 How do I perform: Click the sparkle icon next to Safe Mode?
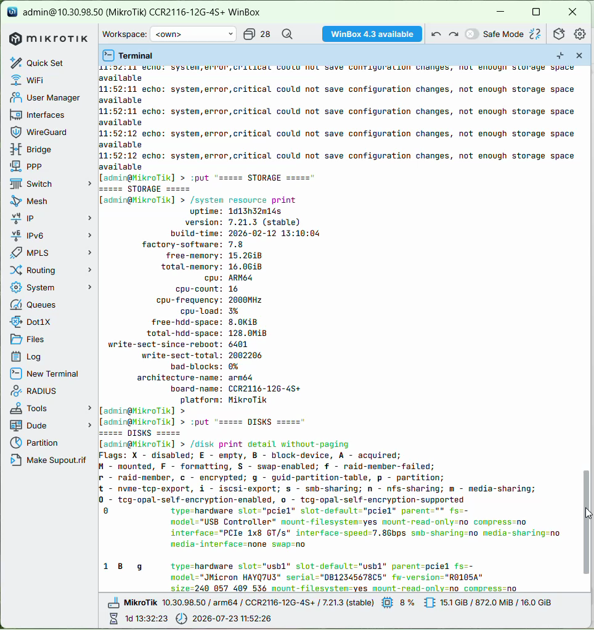coord(535,34)
